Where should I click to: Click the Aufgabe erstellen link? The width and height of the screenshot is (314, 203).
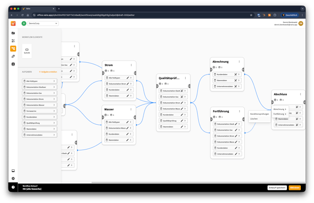(x=48, y=72)
